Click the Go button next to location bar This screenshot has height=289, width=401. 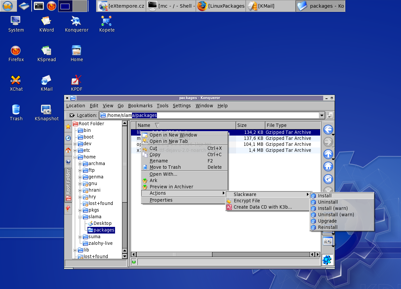tap(330, 115)
